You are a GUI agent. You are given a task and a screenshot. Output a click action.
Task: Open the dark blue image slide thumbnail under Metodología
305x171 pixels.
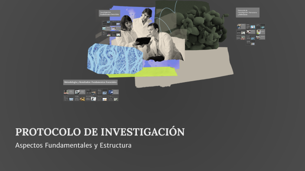[114, 92]
